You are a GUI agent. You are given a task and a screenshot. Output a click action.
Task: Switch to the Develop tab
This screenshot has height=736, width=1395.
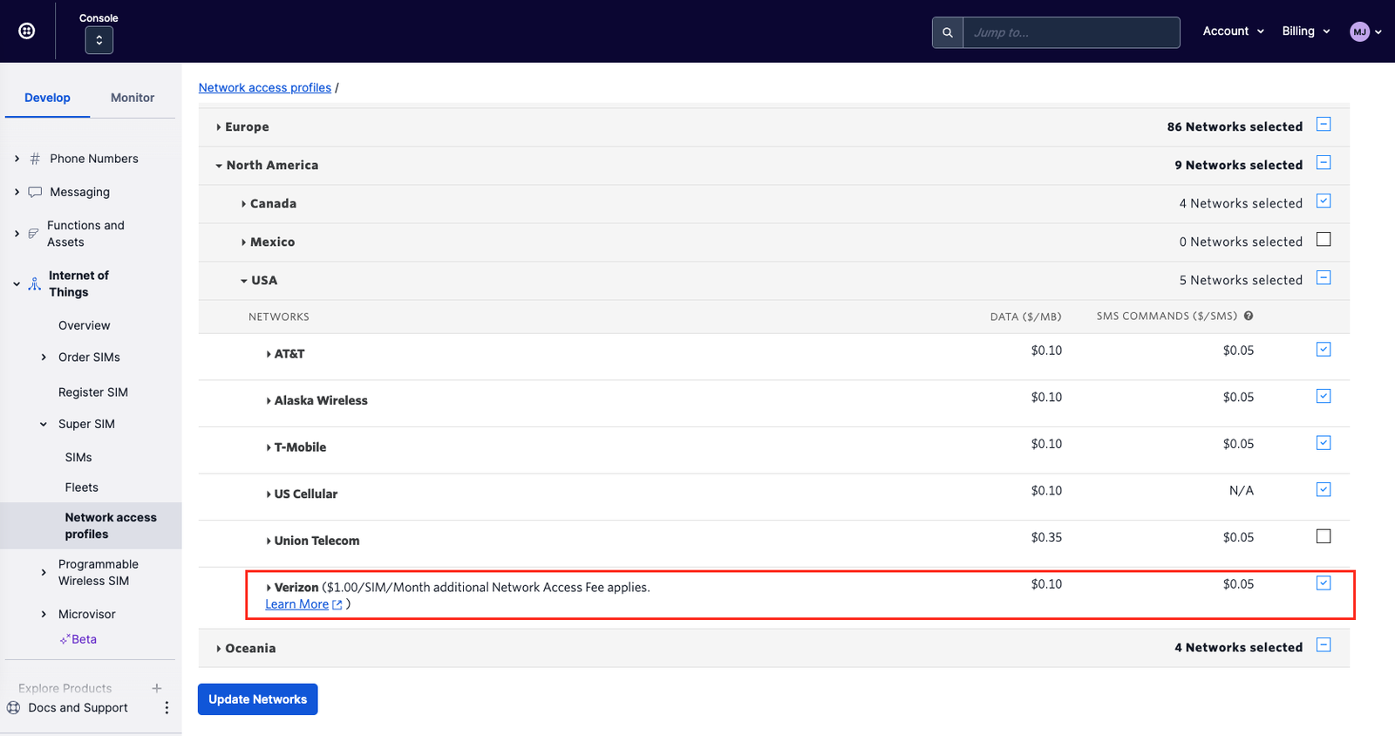click(x=47, y=98)
